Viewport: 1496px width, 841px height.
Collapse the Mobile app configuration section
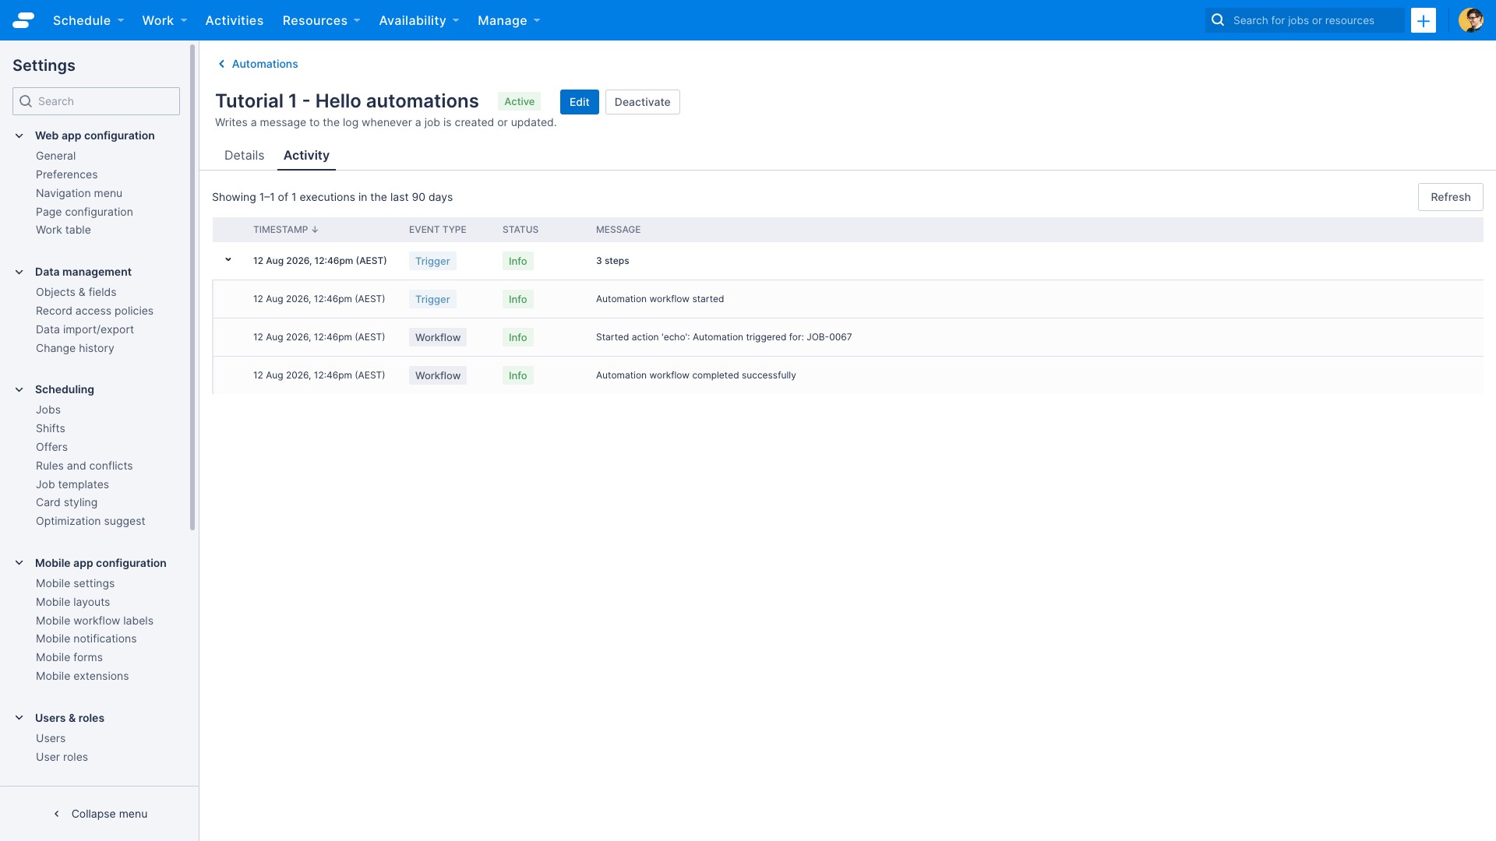(19, 563)
